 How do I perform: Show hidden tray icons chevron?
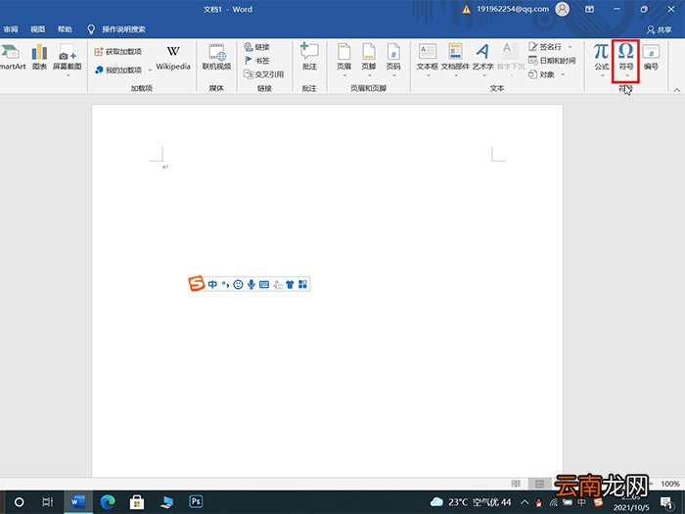[x=525, y=502]
